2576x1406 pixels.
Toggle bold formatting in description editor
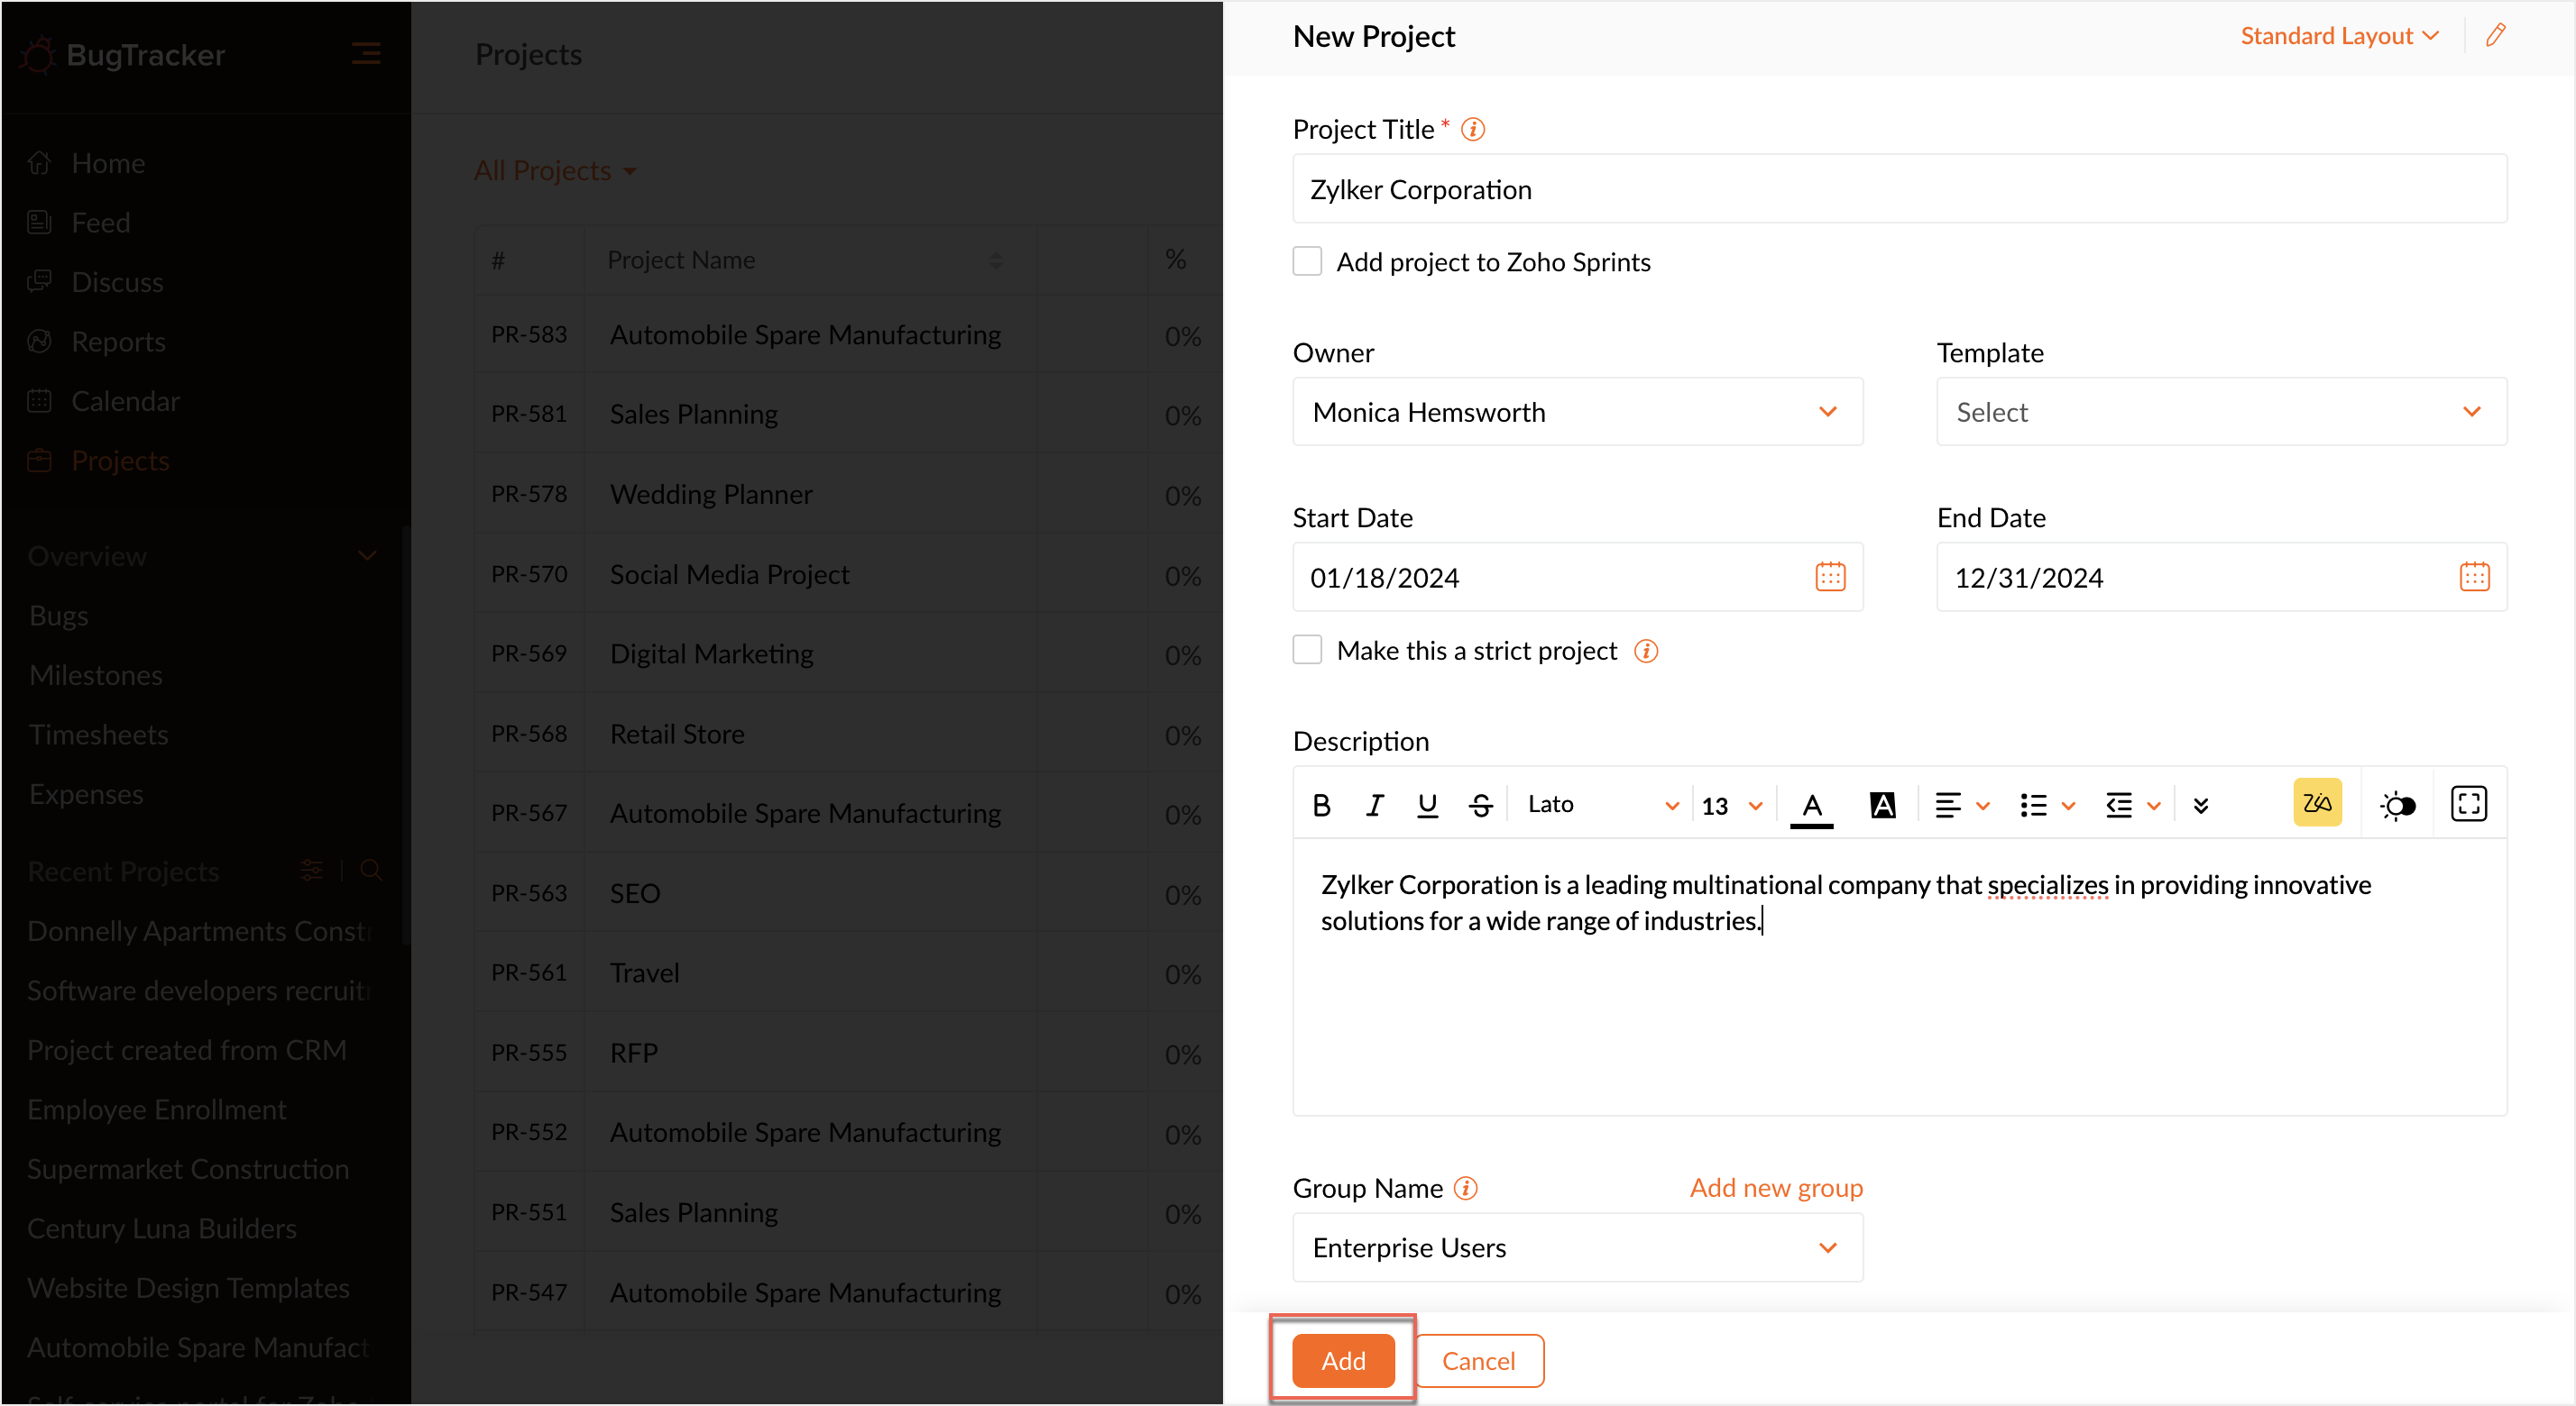(x=1321, y=805)
